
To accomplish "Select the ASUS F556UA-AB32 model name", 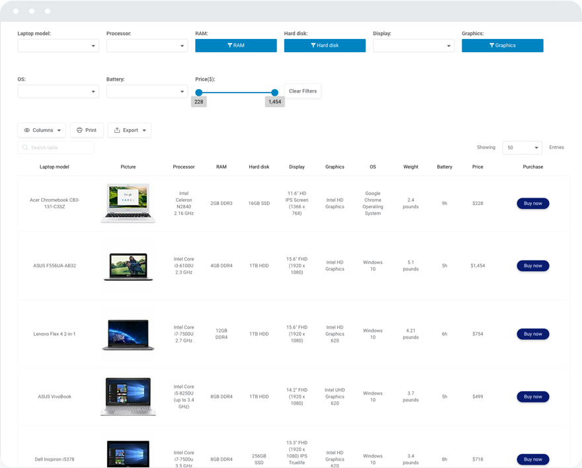I will [54, 266].
